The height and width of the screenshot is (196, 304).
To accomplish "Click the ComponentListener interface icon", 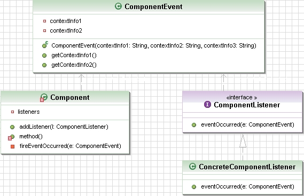I will (x=207, y=105).
